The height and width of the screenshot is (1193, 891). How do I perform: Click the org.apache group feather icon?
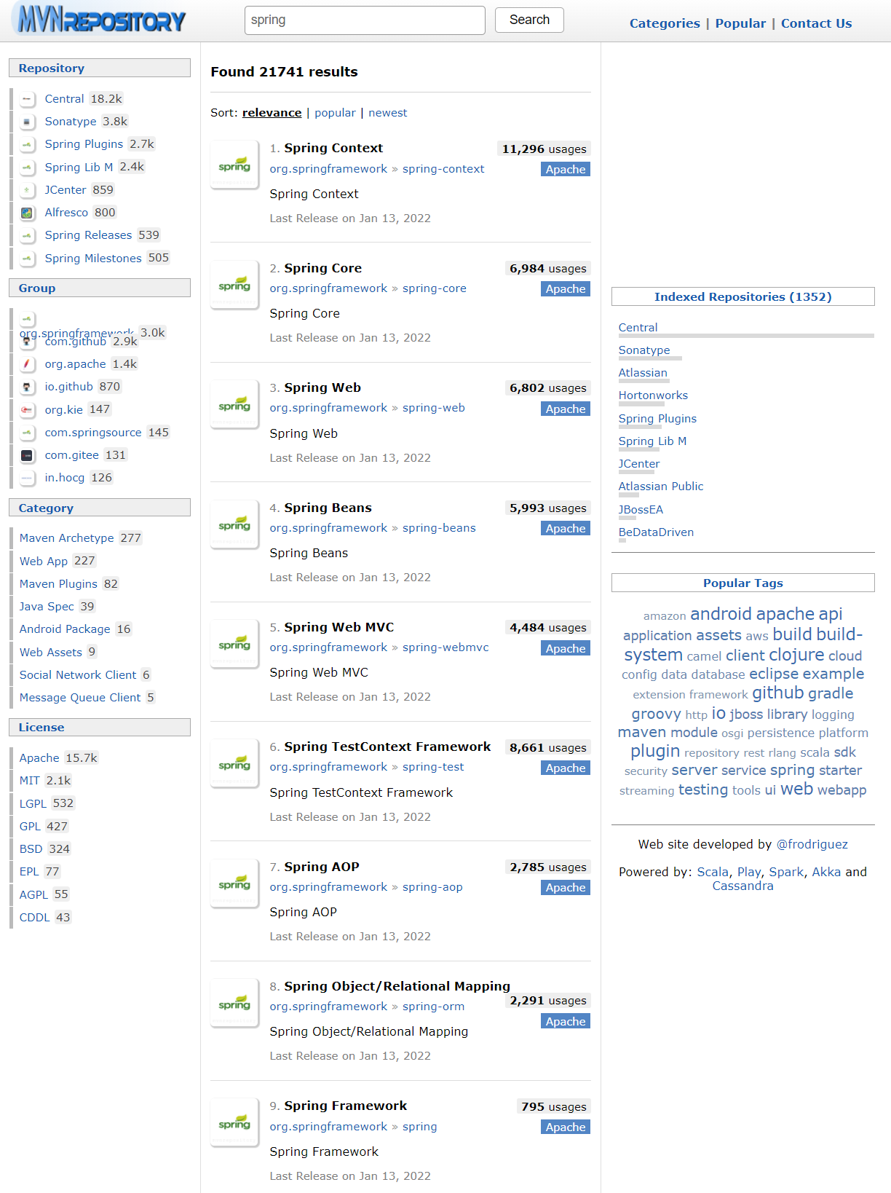[x=27, y=364]
